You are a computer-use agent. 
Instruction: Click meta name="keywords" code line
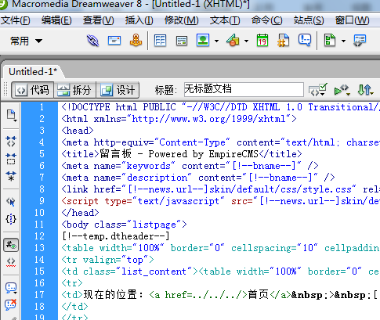[x=190, y=166]
